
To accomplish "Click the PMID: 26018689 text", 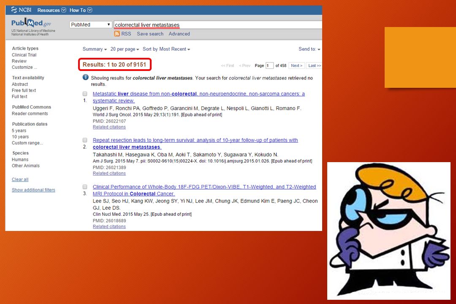I will pos(109,221).
